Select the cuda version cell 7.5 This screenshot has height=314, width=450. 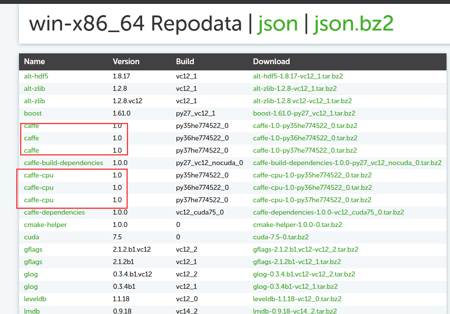[x=117, y=237]
